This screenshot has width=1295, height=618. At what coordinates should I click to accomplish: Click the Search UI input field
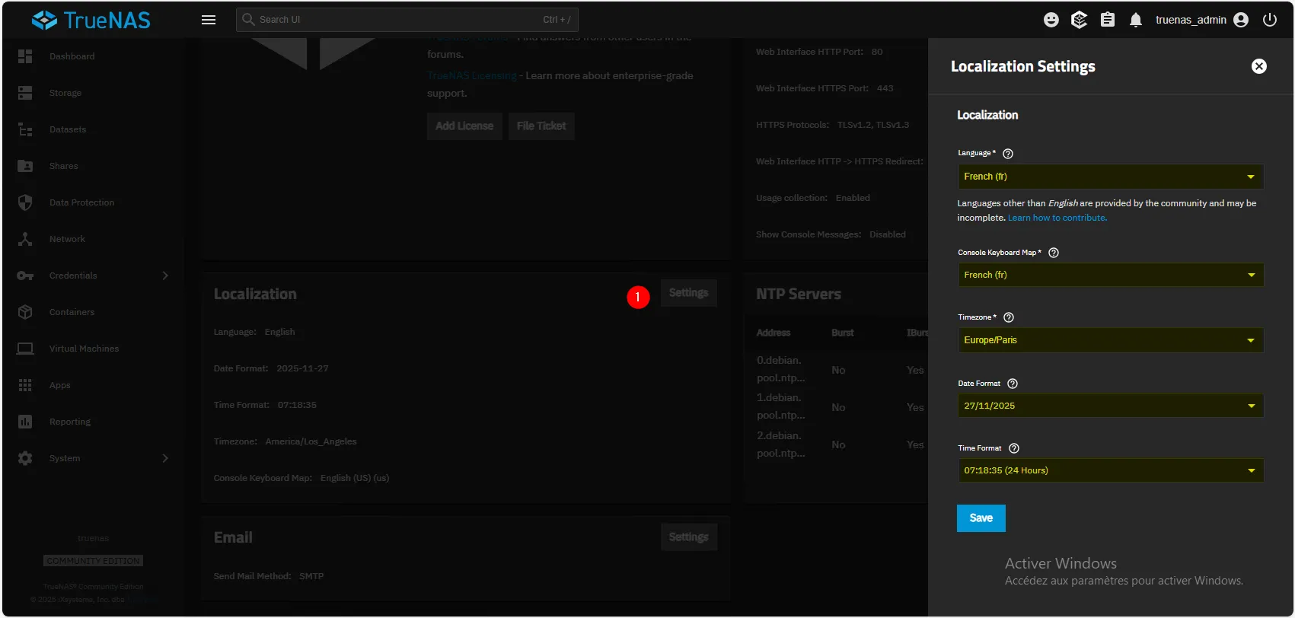coord(396,20)
